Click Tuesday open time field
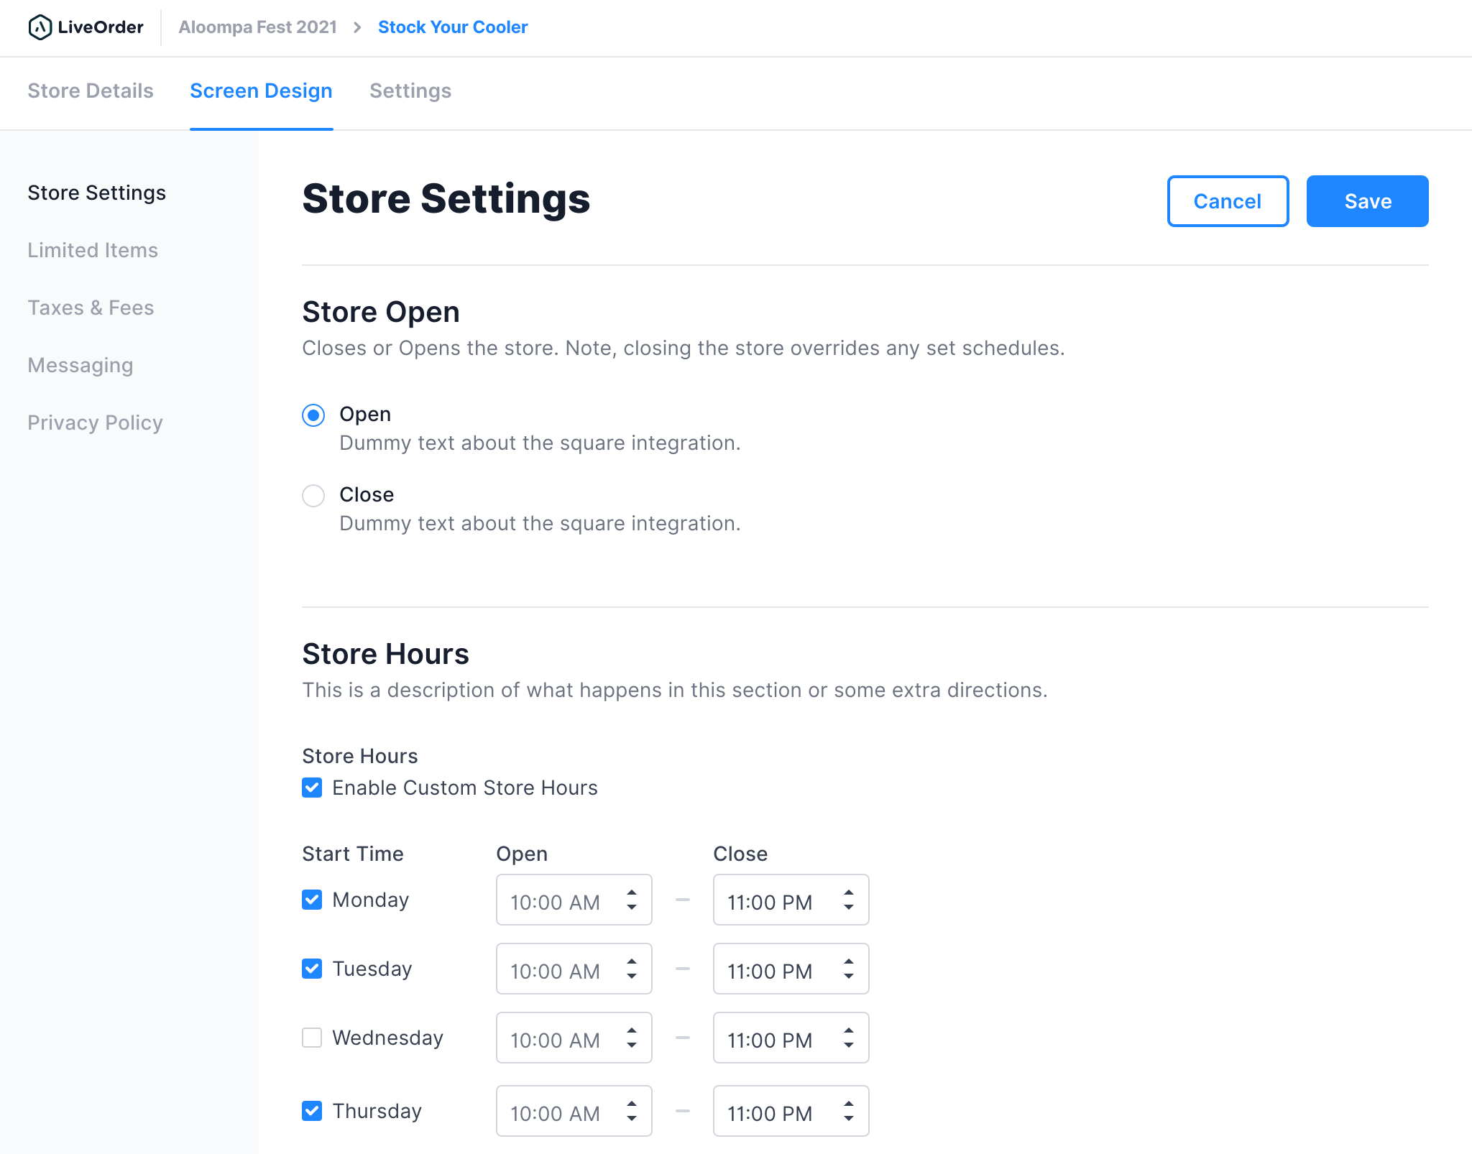This screenshot has width=1472, height=1154. click(574, 969)
